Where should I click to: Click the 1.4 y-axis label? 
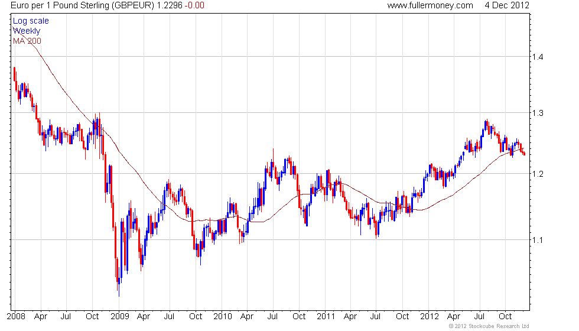[x=538, y=57]
